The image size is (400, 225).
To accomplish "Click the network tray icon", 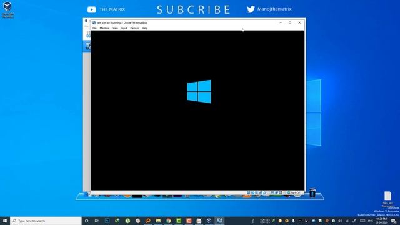I will tap(347, 221).
